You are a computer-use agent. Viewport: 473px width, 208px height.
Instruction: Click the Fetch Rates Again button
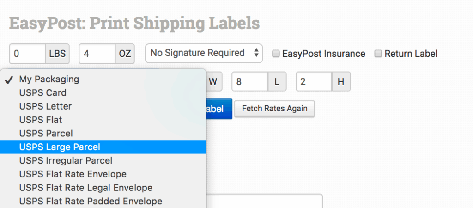pos(274,109)
